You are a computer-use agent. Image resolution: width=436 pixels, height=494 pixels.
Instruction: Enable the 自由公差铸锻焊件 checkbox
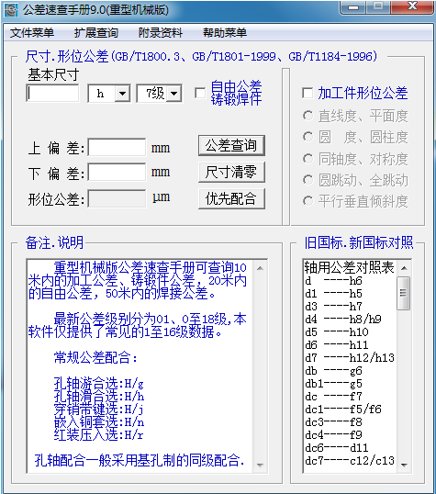pos(200,93)
